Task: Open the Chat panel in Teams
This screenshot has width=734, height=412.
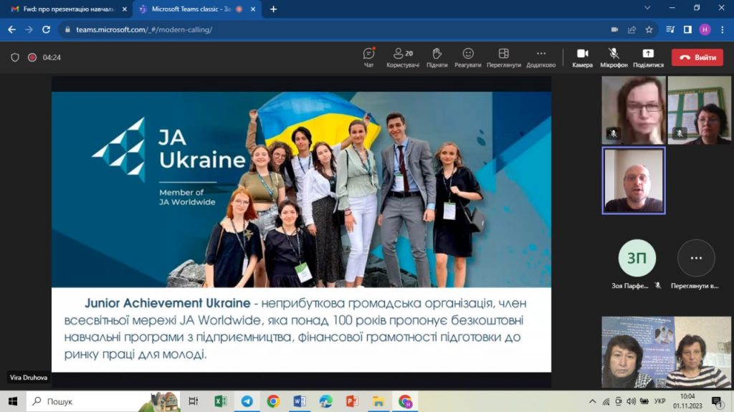Action: (x=368, y=57)
